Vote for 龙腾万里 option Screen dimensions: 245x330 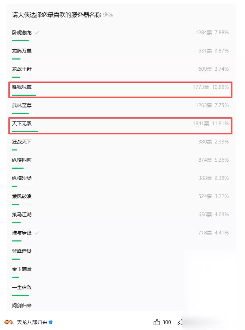tap(22, 51)
